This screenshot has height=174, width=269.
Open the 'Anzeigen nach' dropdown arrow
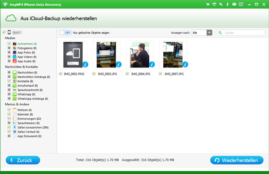point(209,32)
